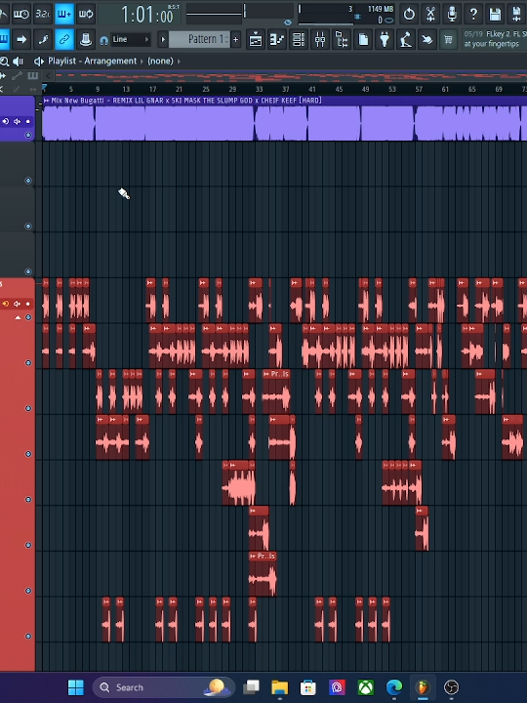This screenshot has width=527, height=703.
Task: Click the help question mark icon
Action: tap(473, 15)
